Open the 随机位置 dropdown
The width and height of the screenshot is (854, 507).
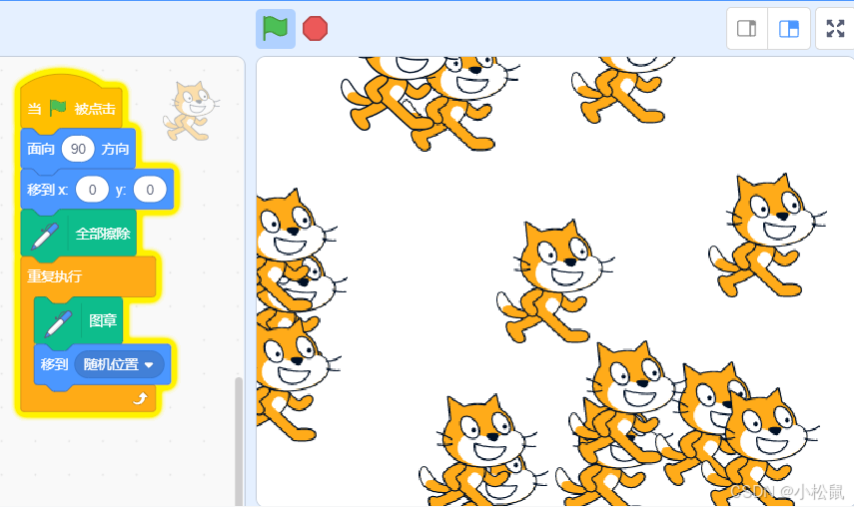119,364
